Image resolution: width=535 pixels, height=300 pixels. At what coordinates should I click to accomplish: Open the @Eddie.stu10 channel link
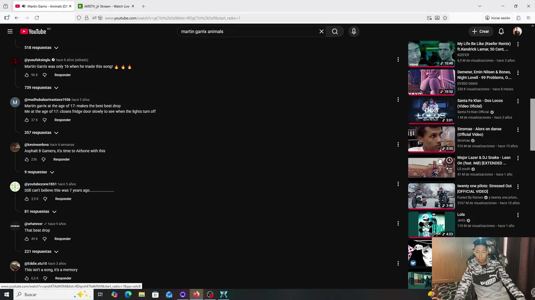tap(36, 263)
